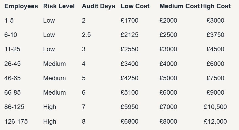
Task: Click the High Cost column header
Action: click(215, 6)
